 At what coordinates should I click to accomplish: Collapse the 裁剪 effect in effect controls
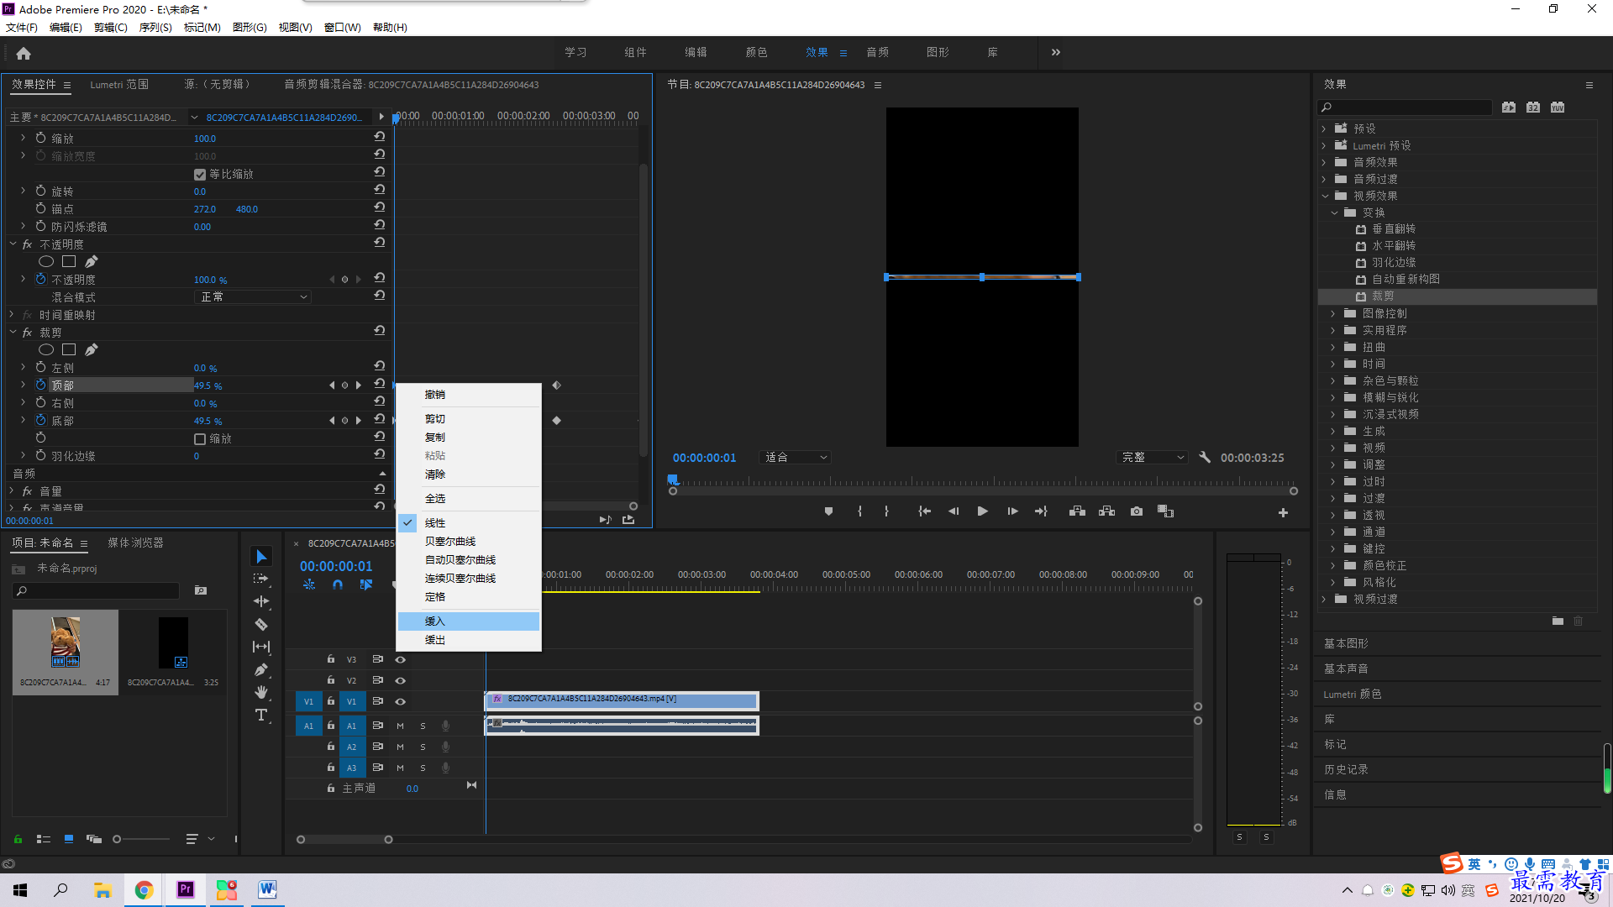click(x=13, y=333)
